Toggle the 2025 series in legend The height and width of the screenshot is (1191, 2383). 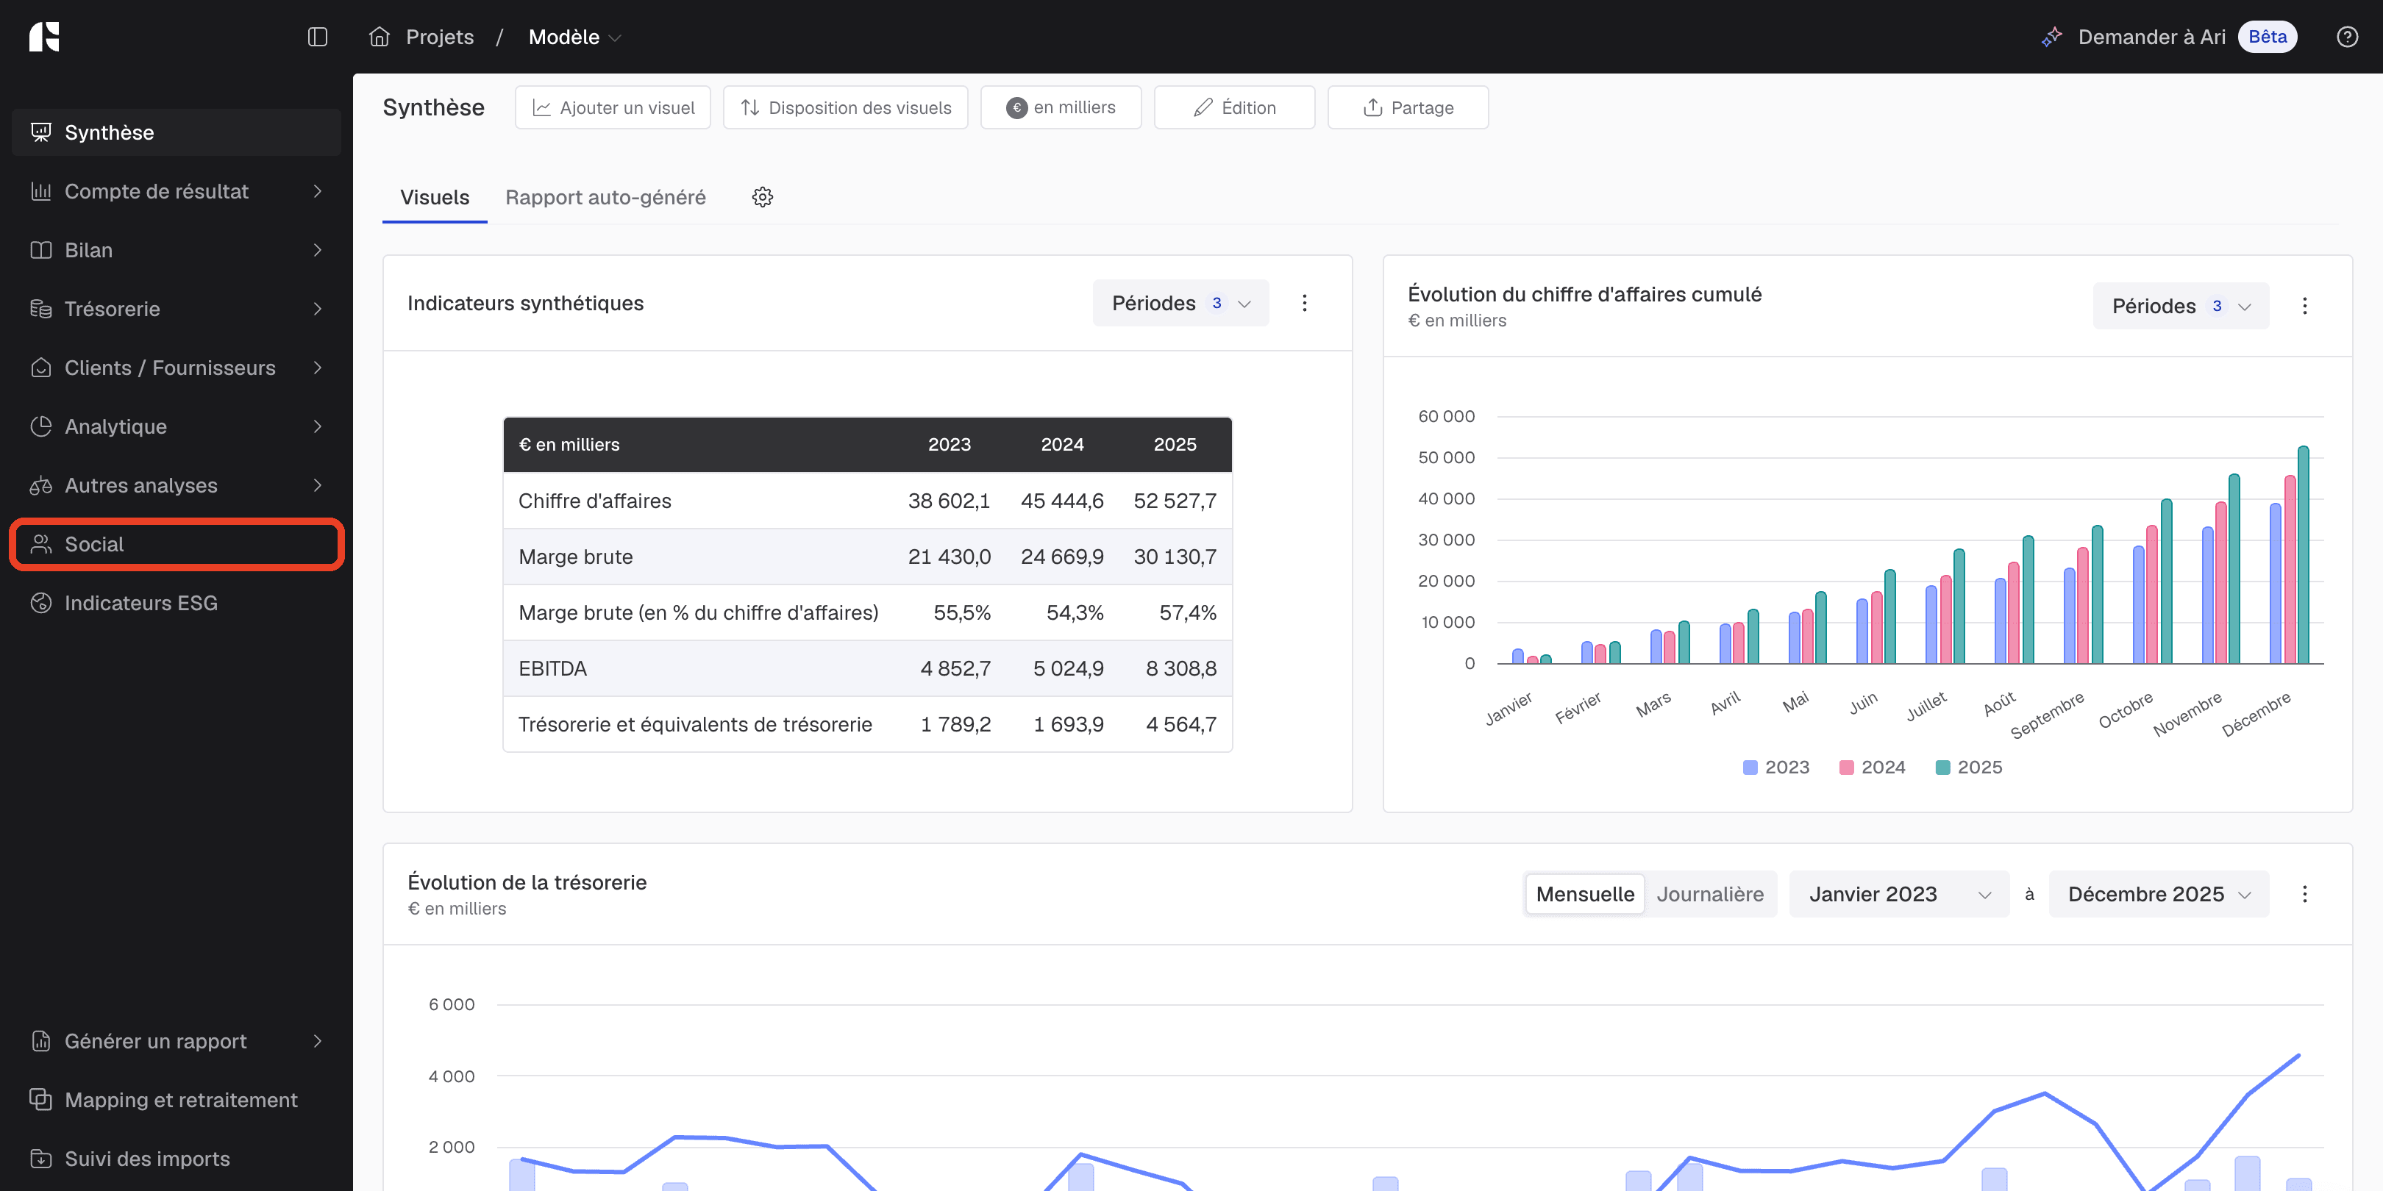(1969, 768)
